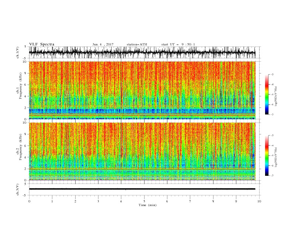Screen dimensions: 292x226
Task: Click the "5" upper tick of ch.1(V) axis
Action: click(x=25, y=47)
